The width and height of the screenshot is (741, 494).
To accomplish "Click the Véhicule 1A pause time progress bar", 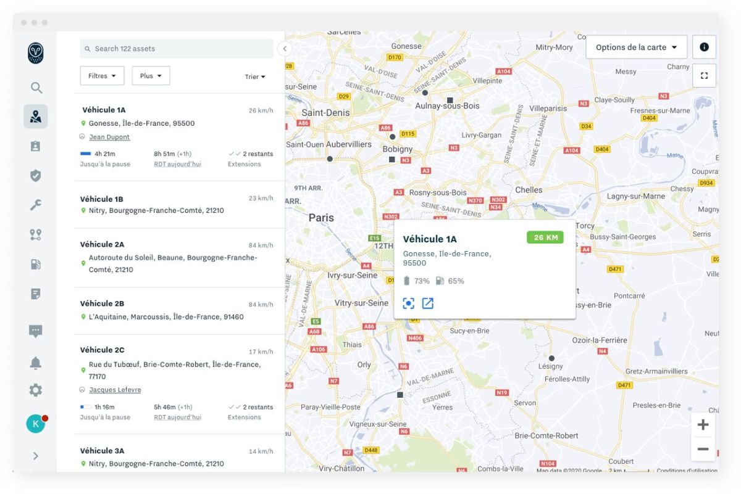I will [86, 154].
